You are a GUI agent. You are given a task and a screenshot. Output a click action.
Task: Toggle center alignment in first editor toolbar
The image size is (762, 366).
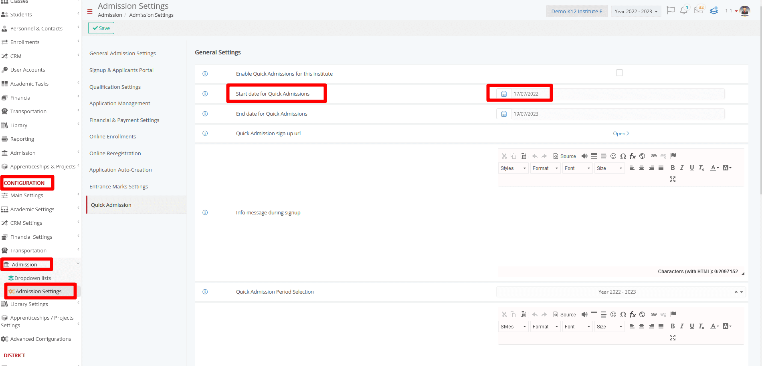click(x=642, y=168)
